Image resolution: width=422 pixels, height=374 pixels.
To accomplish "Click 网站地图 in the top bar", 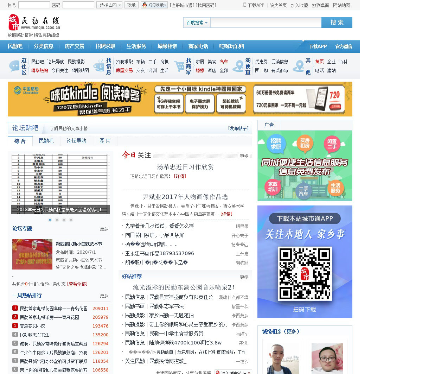I will coord(341,5).
